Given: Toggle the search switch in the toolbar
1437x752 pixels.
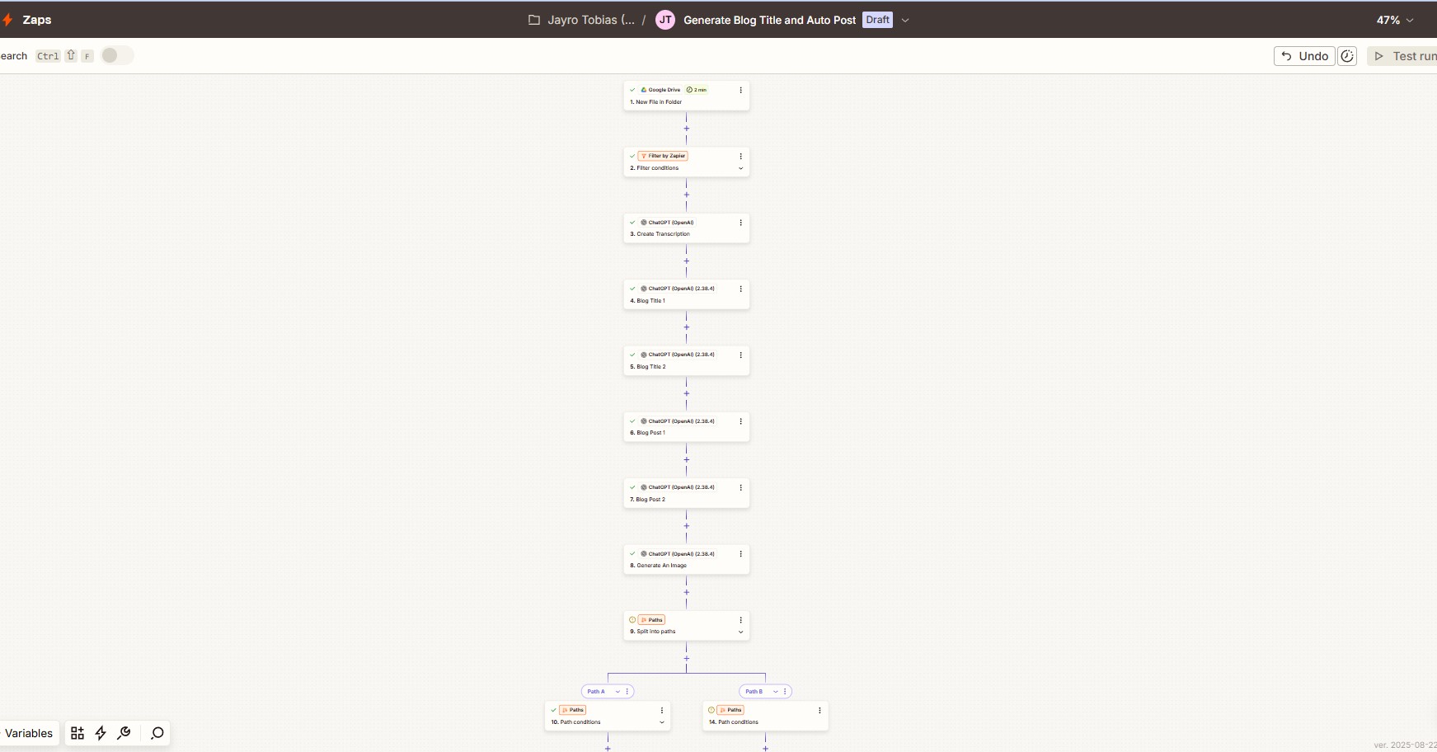Looking at the screenshot, I should (116, 55).
